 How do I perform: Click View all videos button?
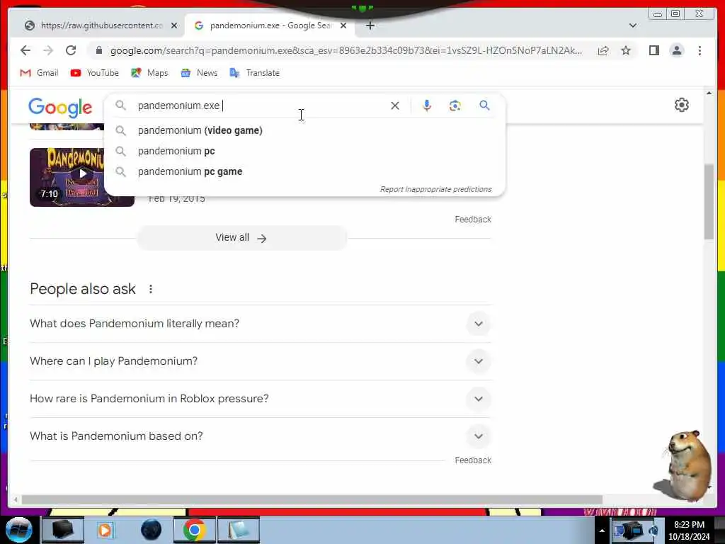(242, 238)
